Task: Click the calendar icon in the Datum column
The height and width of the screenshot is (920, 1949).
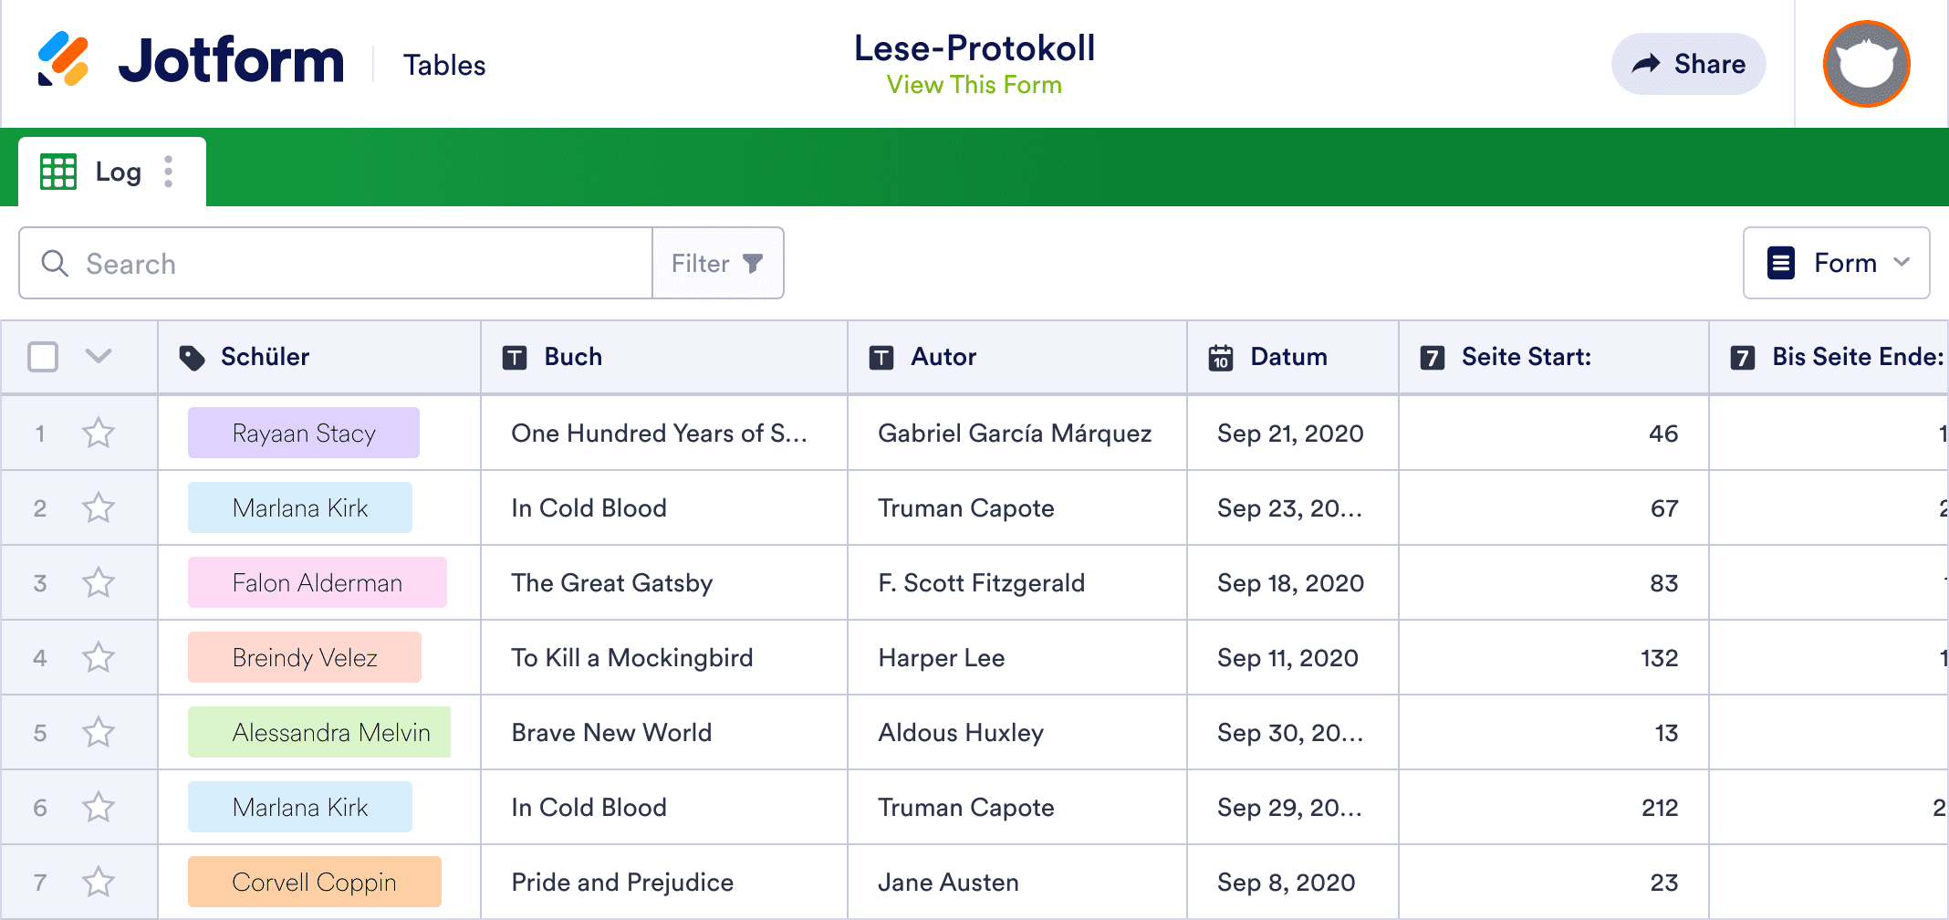Action: (x=1223, y=357)
